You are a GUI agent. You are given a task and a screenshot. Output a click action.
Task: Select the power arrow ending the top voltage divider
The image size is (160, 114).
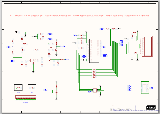click(118, 29)
